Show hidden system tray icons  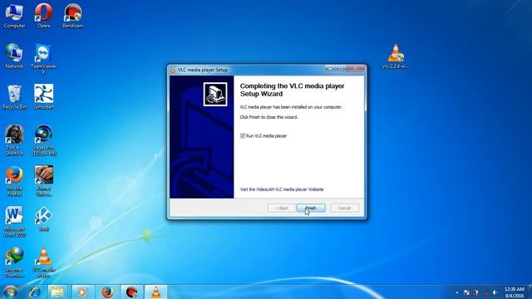(x=456, y=292)
